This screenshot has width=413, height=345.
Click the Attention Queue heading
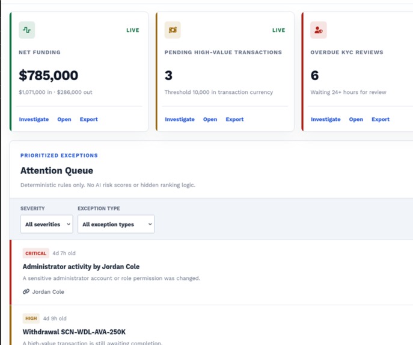pos(57,170)
